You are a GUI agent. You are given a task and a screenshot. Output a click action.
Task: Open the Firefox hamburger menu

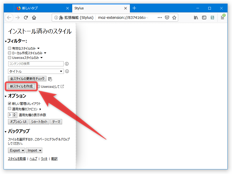click(x=222, y=18)
